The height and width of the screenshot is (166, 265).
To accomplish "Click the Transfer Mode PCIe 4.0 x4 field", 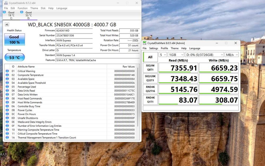I will tap(74, 45).
